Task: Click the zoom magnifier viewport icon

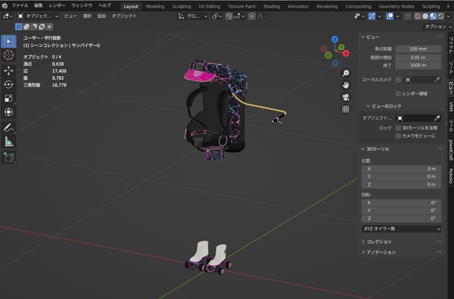Action: pyautogui.click(x=346, y=73)
